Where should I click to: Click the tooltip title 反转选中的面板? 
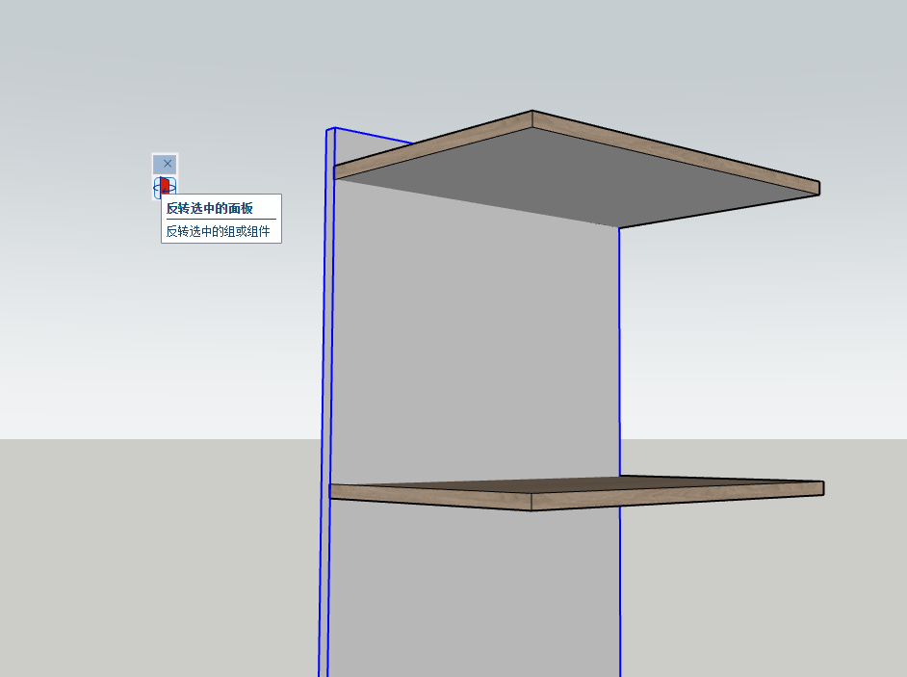coord(209,208)
